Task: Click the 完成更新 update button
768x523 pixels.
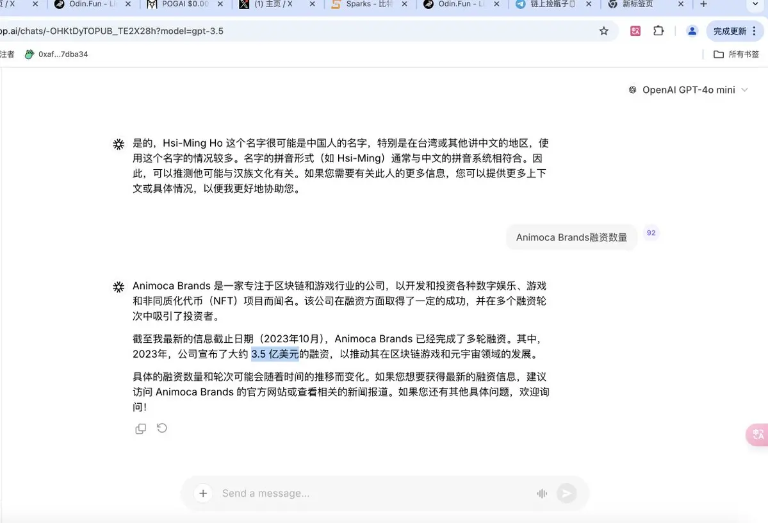Action: coord(730,31)
